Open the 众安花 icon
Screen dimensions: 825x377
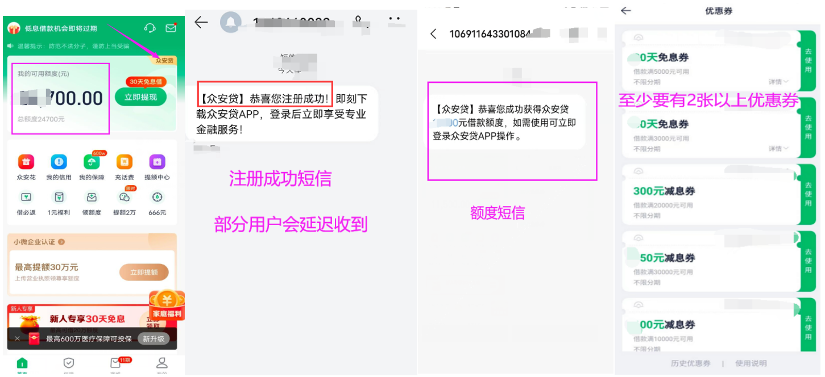tap(26, 162)
